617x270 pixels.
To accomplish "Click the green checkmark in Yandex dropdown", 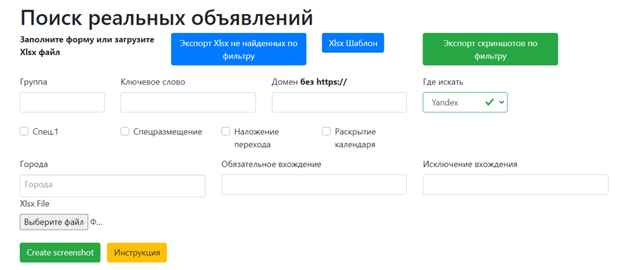I will point(489,102).
